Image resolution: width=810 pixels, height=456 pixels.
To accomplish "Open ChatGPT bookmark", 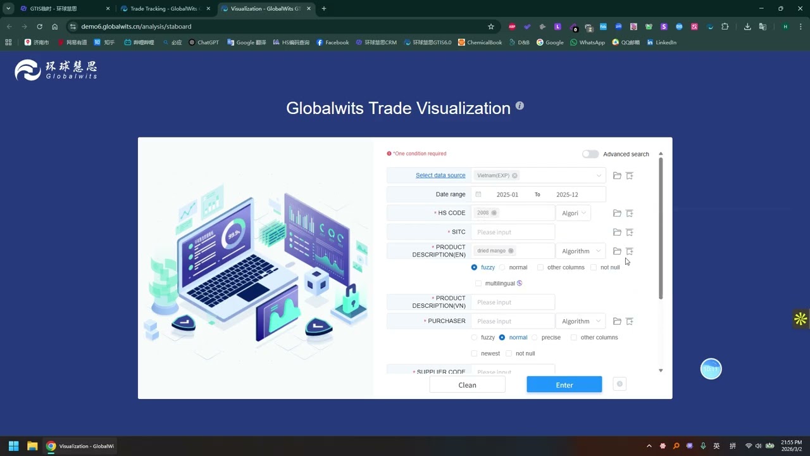I will pyautogui.click(x=204, y=42).
